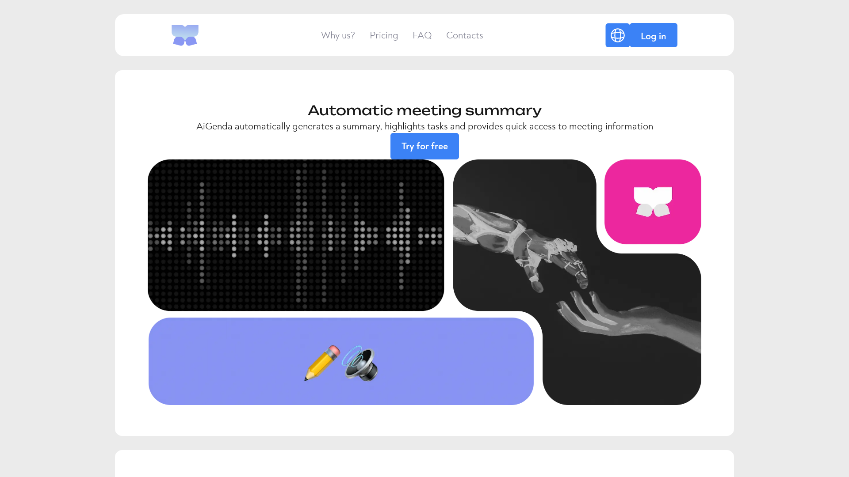The height and width of the screenshot is (477, 849).
Task: Click the Contacts navigation menu item
Action: (464, 35)
